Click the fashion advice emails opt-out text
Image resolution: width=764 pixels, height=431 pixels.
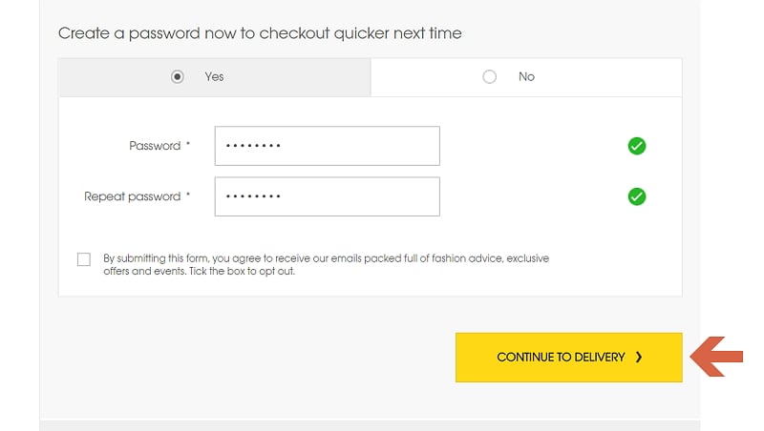tap(326, 265)
